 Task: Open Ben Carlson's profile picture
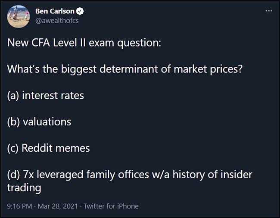coord(19,17)
